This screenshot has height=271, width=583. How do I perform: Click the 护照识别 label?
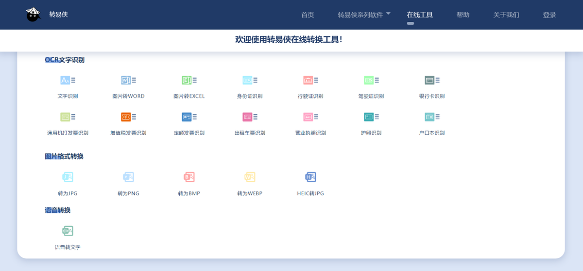coord(371,133)
